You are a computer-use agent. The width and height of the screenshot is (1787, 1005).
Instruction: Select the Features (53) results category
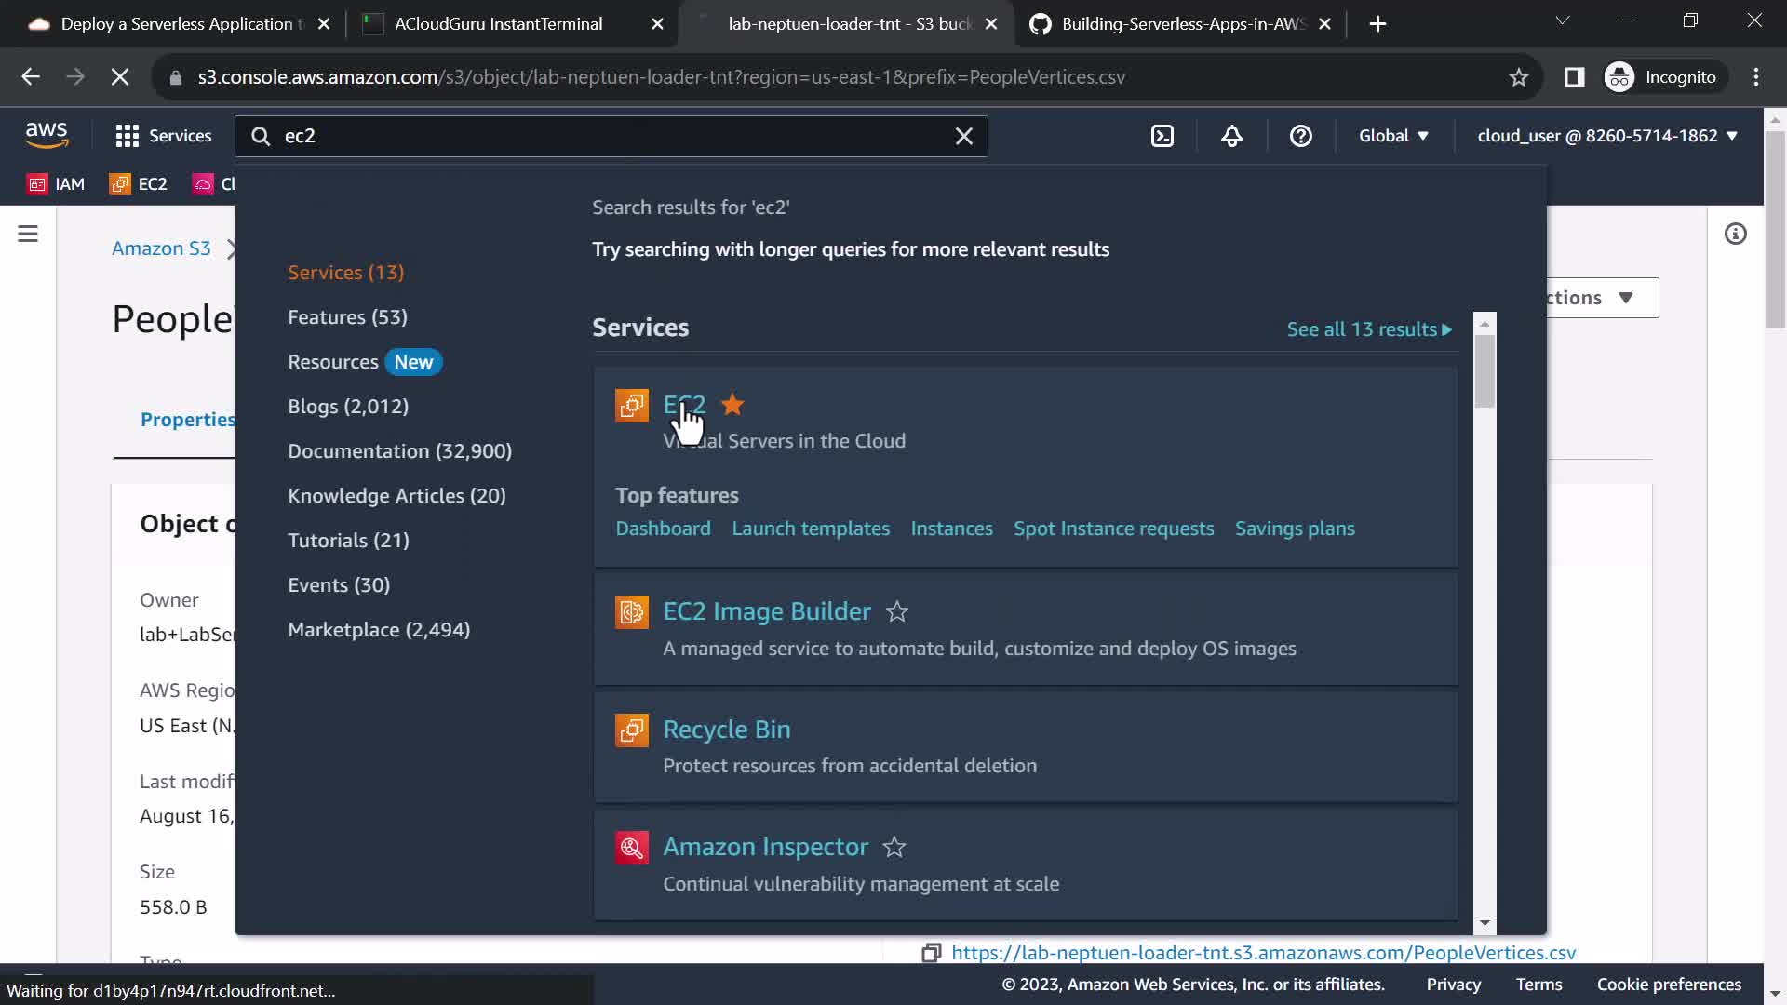pyautogui.click(x=347, y=317)
